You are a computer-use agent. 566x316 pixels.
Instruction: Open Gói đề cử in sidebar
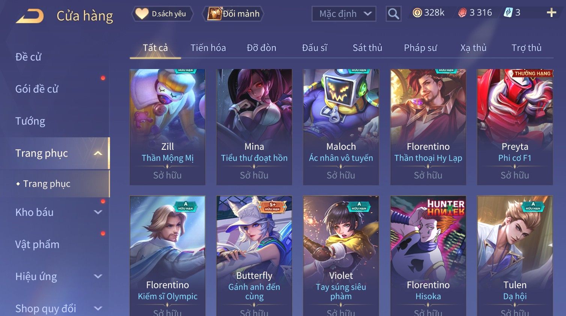pyautogui.click(x=37, y=89)
